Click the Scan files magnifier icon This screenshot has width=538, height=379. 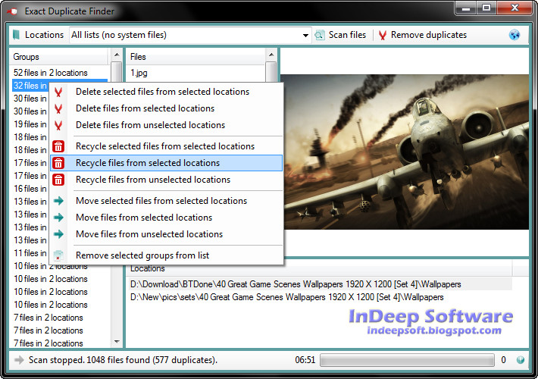(320, 35)
